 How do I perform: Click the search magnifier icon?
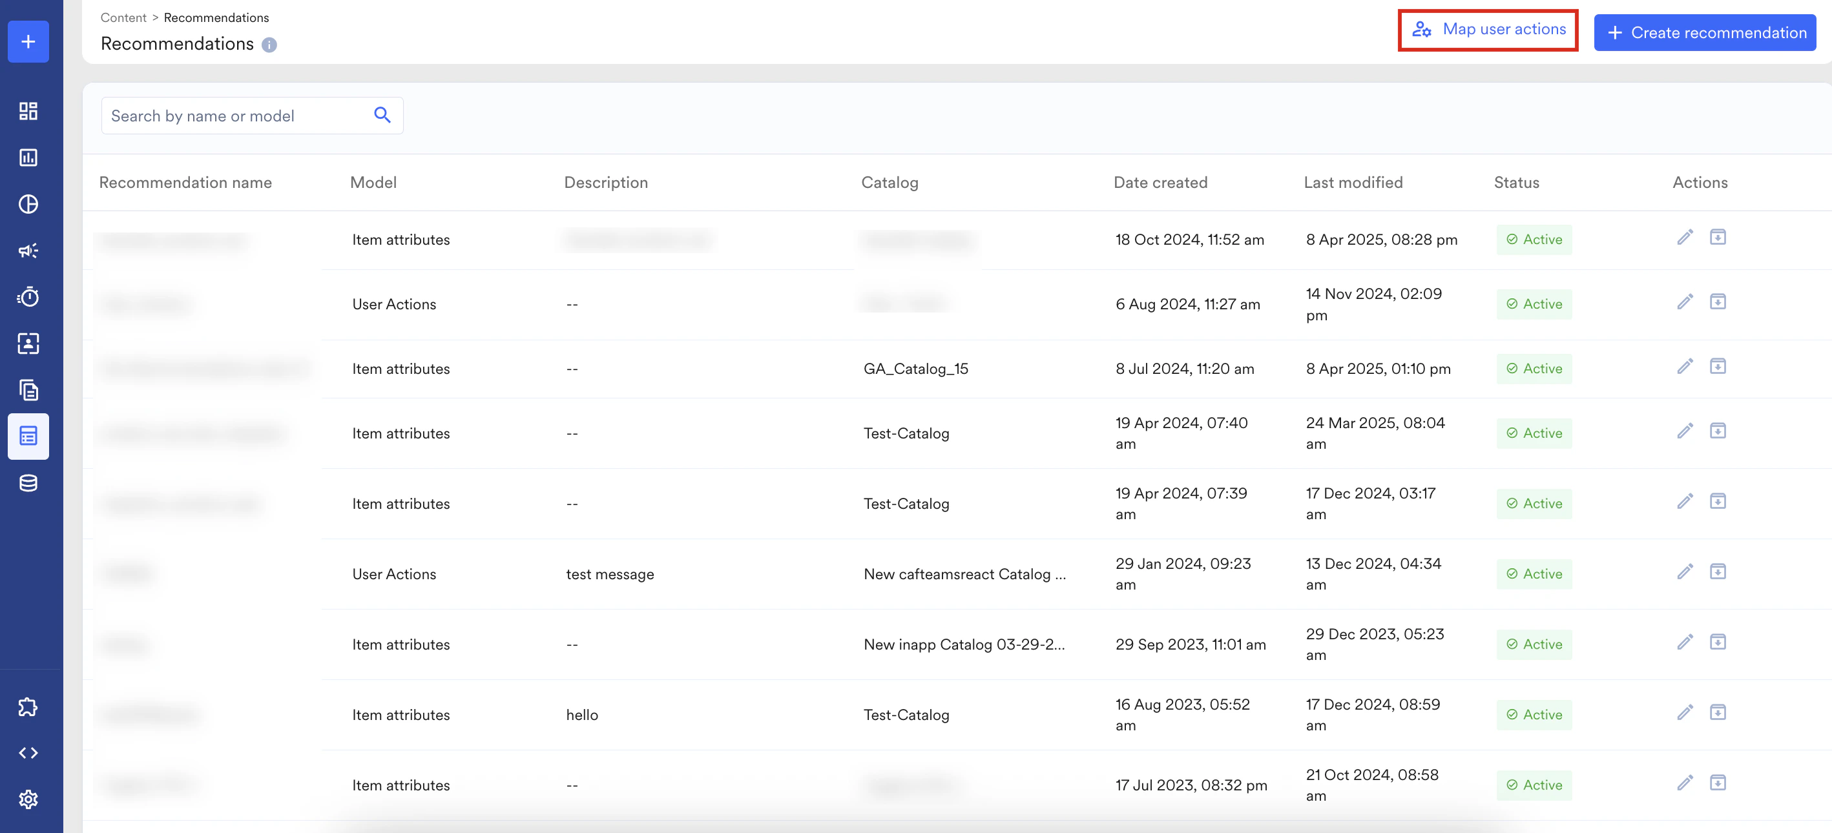pos(382,115)
